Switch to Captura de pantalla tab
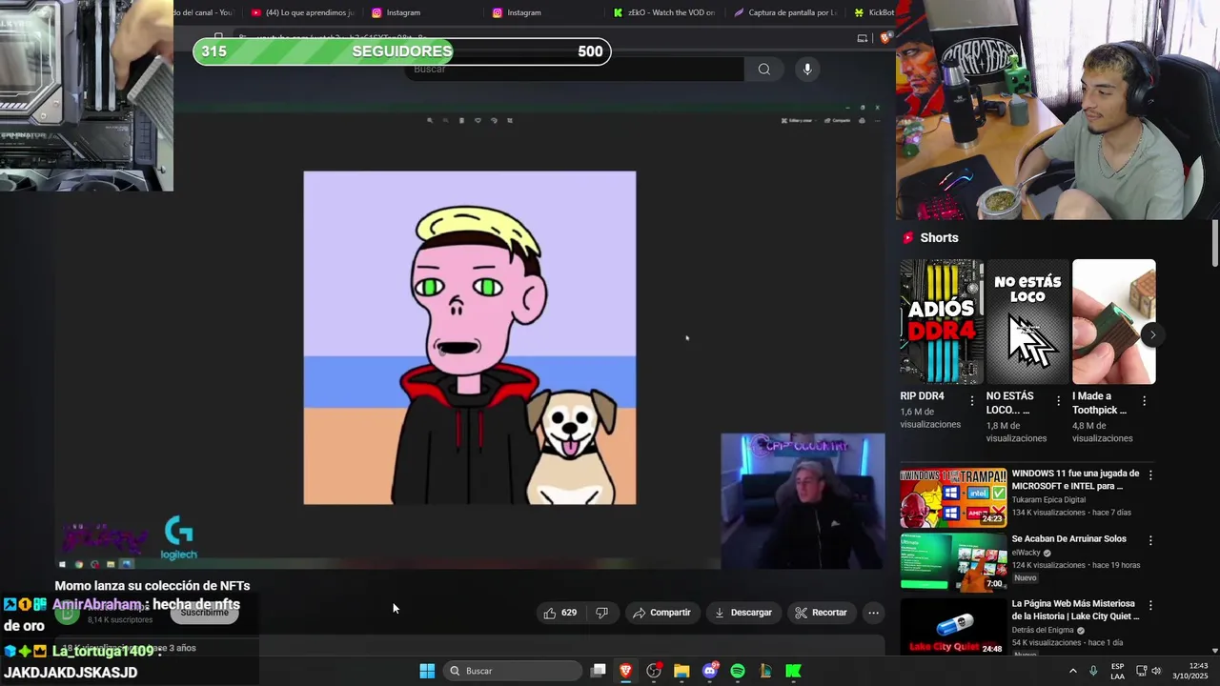The height and width of the screenshot is (686, 1220). tap(785, 12)
